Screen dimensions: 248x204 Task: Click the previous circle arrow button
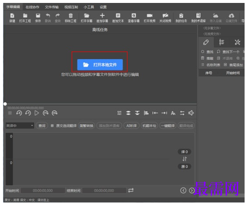click(x=183, y=190)
